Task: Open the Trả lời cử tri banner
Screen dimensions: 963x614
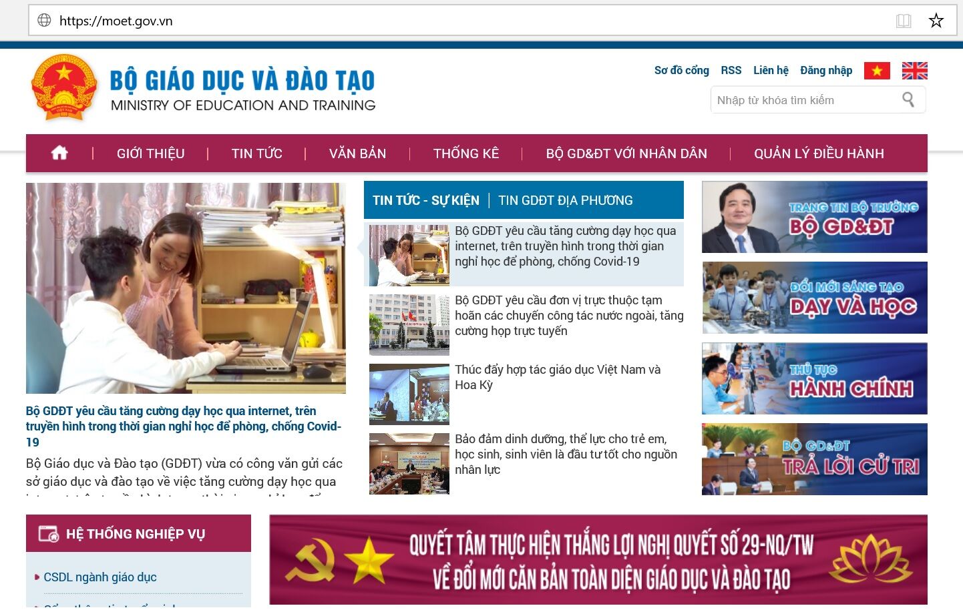Action: click(x=814, y=459)
